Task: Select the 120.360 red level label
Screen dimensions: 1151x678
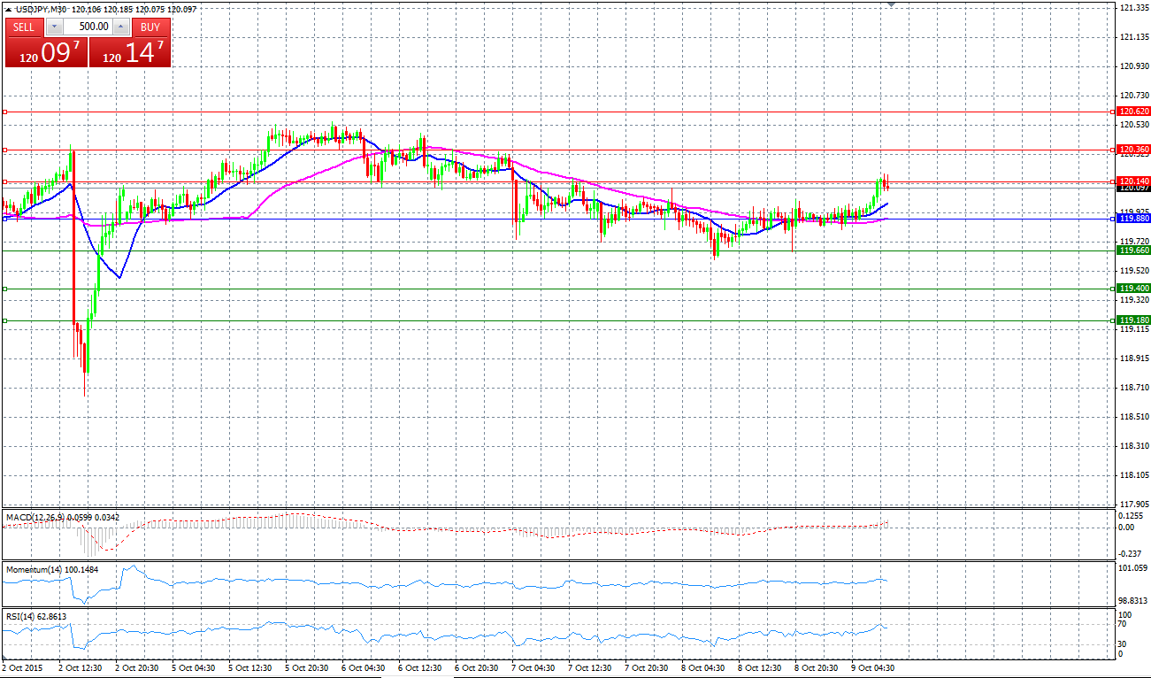Action: (1133, 150)
